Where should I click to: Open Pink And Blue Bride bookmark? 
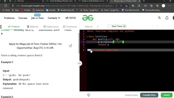pyautogui.click(x=151, y=10)
